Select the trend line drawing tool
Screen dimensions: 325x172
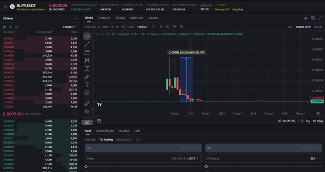(87, 44)
